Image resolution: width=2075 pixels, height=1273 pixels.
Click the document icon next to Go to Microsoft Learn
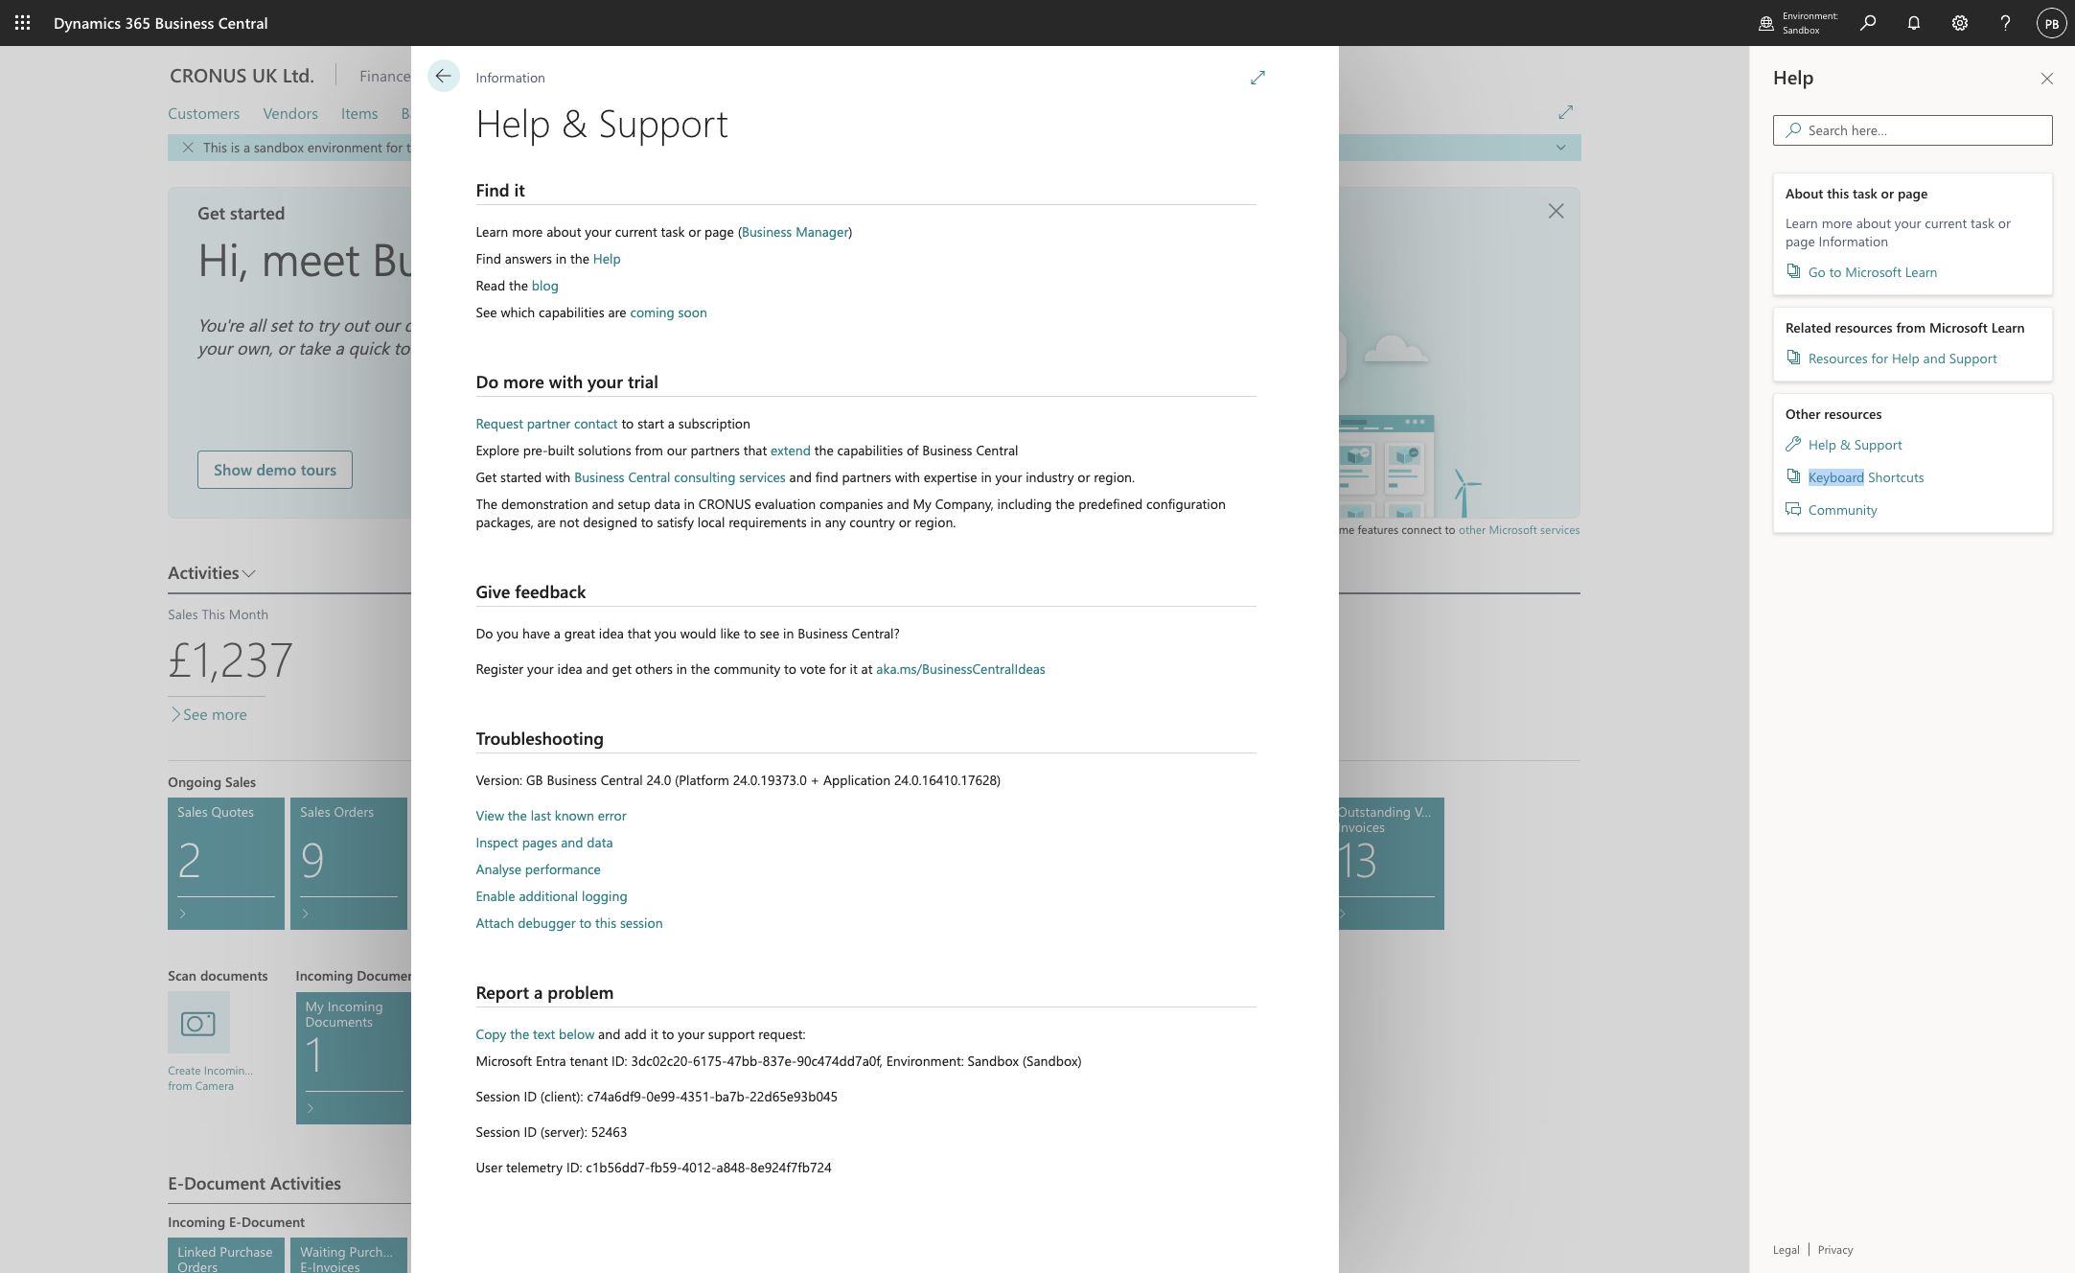tap(1793, 271)
